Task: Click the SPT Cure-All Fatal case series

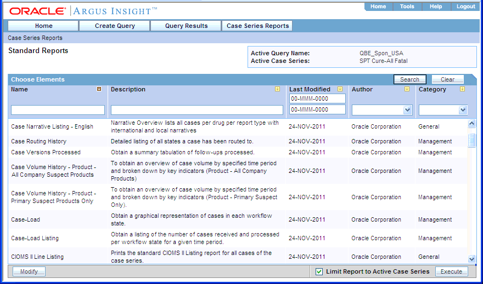Action: pos(384,61)
